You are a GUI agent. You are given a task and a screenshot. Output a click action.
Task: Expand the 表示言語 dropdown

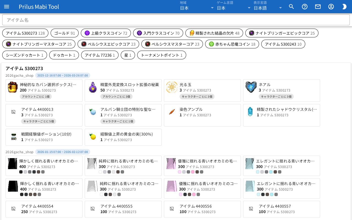pyautogui.click(x=268, y=7)
